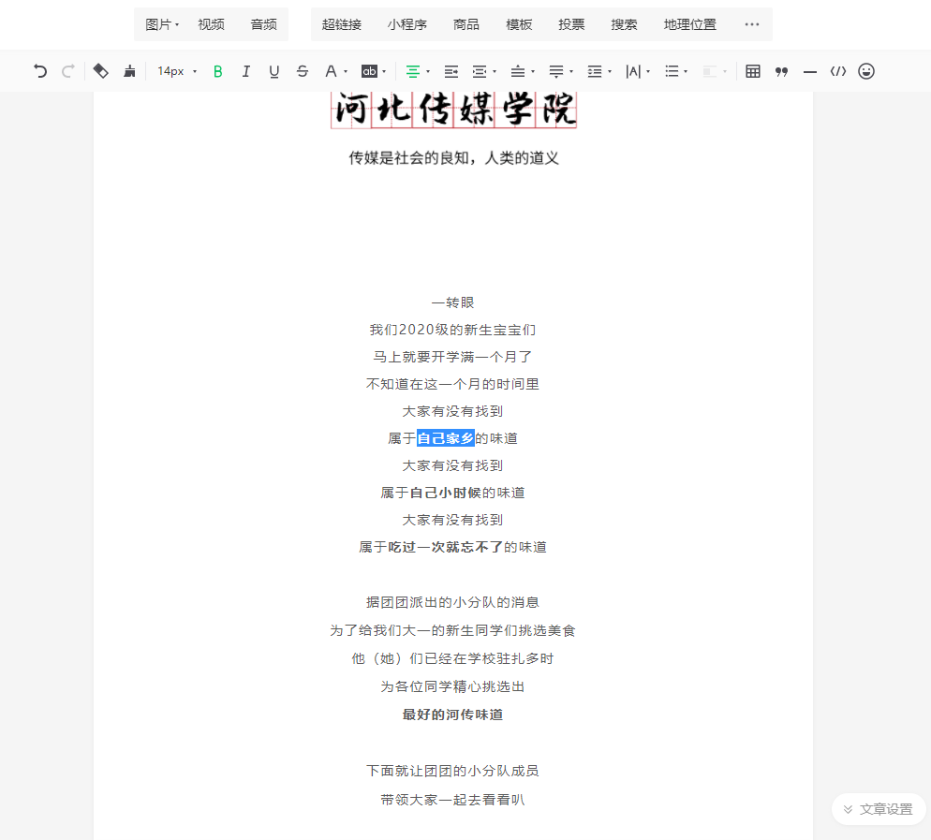The width and height of the screenshot is (931, 840).
Task: Insert a table
Action: point(753,71)
